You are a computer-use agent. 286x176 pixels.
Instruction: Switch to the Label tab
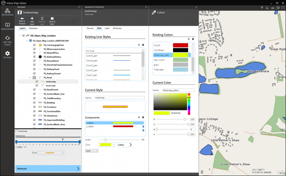[107, 28]
